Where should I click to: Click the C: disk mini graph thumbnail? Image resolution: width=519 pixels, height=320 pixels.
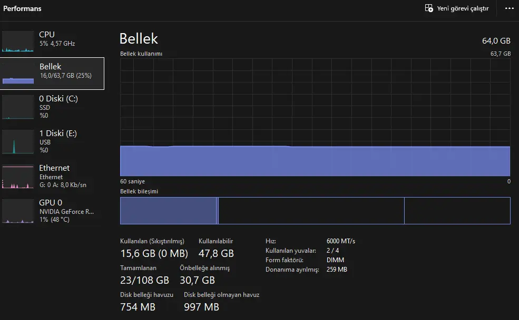[x=18, y=107]
